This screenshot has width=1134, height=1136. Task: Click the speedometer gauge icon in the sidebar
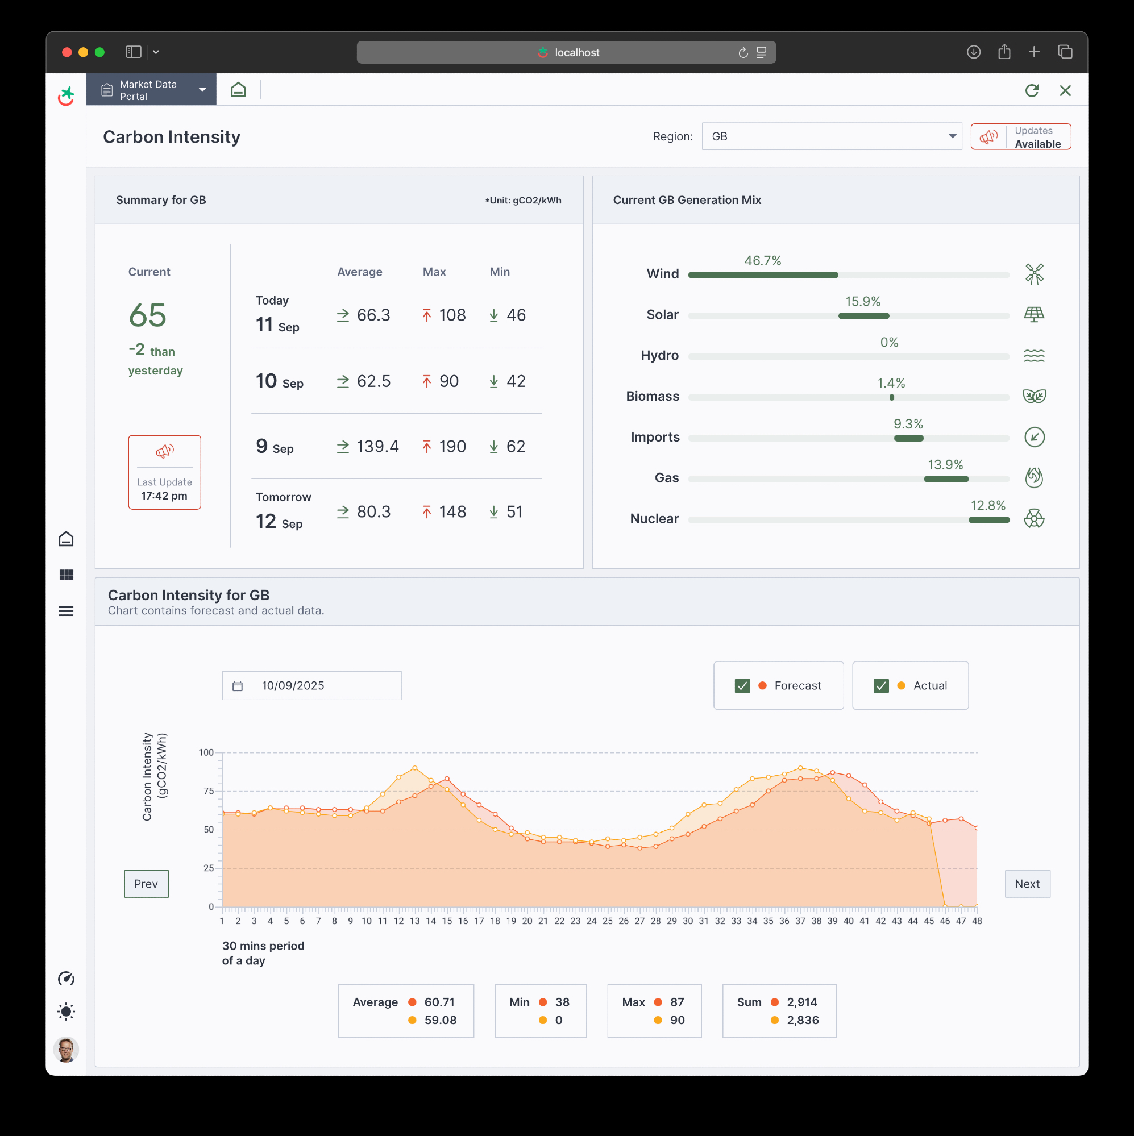click(x=66, y=979)
